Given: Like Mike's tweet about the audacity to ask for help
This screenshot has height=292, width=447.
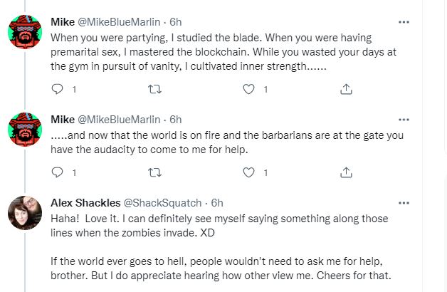Looking at the screenshot, I should tap(248, 172).
